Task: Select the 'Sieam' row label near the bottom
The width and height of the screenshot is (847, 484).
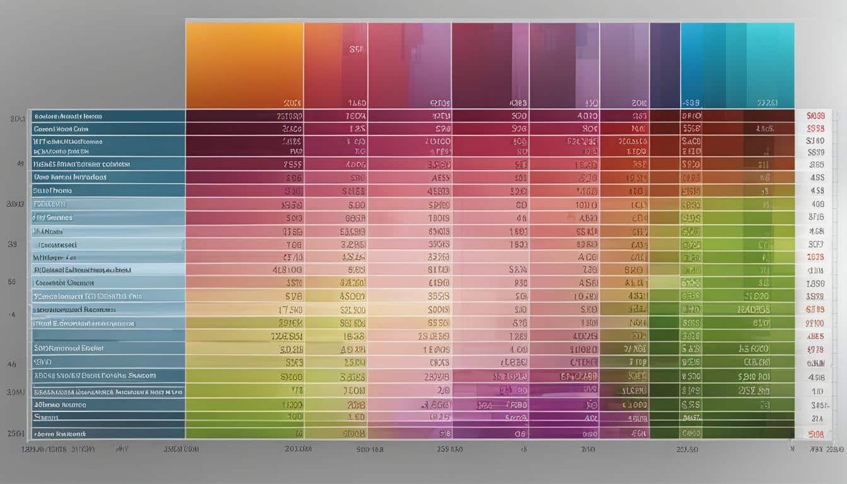Action: point(46,417)
